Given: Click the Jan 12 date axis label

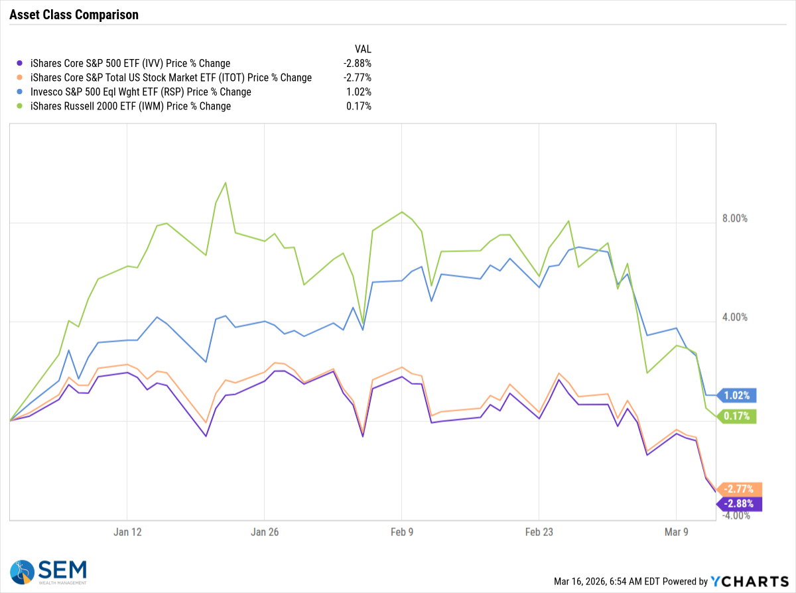Looking at the screenshot, I should pyautogui.click(x=127, y=531).
